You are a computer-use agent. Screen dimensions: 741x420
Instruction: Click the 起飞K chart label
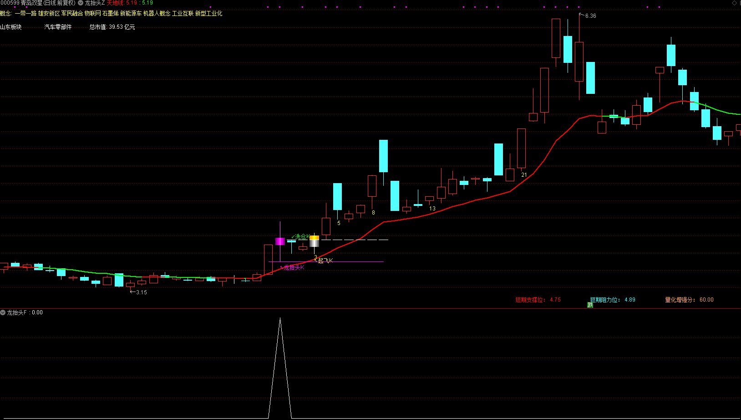[x=324, y=261]
